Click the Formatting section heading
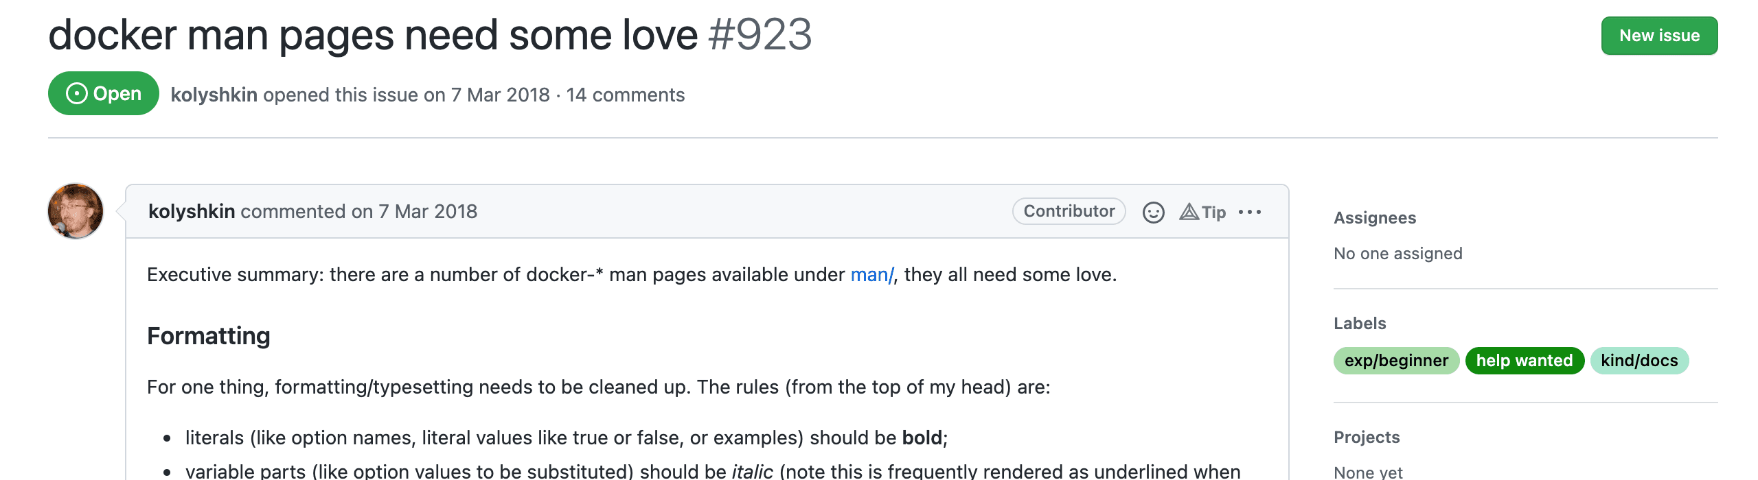The image size is (1758, 480). 208,336
